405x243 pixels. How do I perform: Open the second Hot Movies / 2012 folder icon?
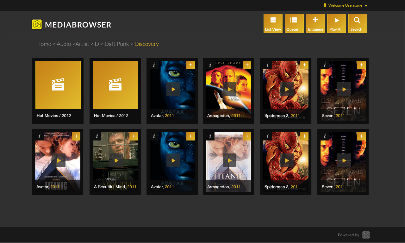tap(115, 85)
